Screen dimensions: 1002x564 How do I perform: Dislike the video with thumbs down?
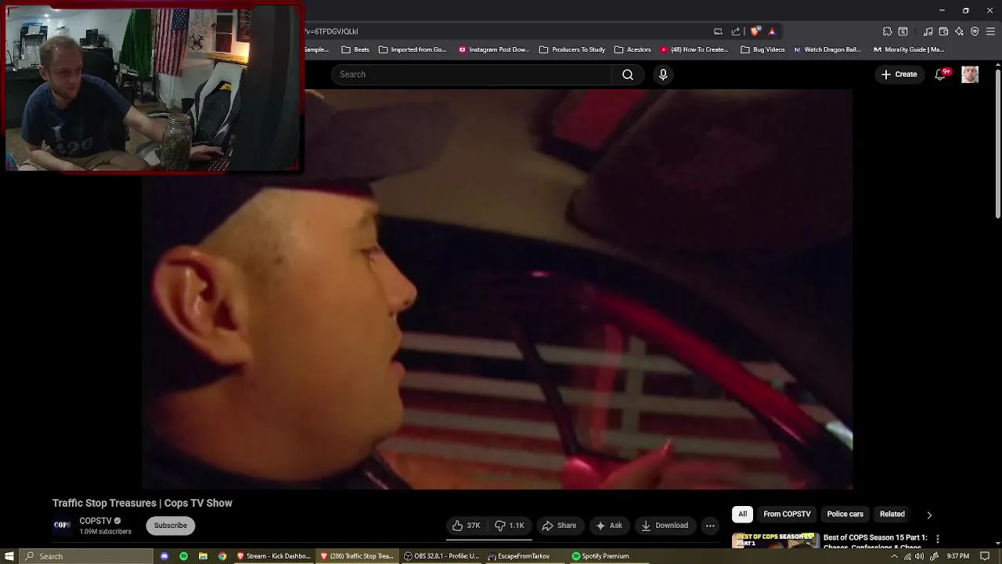point(510,526)
